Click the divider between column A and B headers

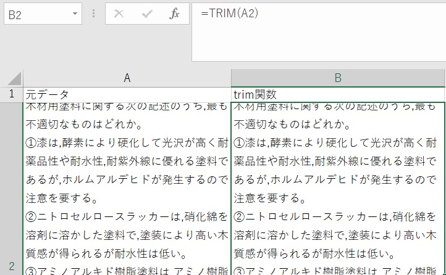pos(231,78)
